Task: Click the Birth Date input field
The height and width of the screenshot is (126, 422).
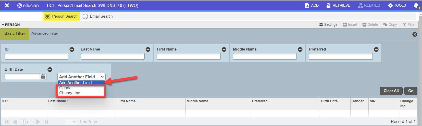Action: point(22,77)
